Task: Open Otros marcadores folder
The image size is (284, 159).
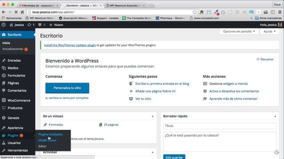Action: (268, 18)
